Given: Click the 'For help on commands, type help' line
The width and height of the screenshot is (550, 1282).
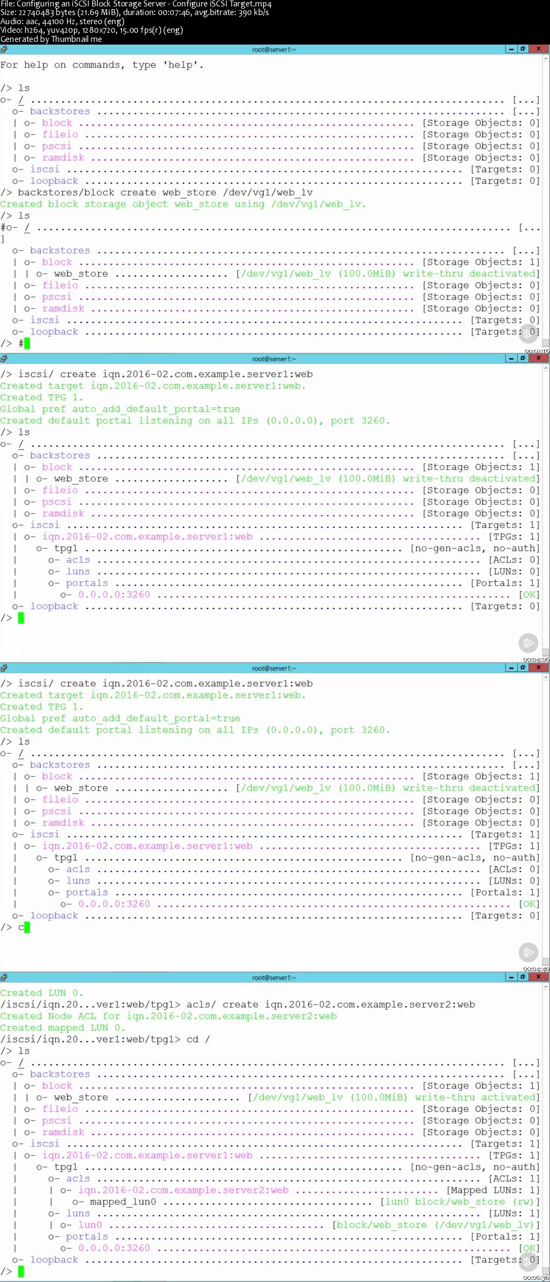Looking at the screenshot, I should coord(102,65).
